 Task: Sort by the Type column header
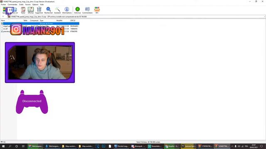[42, 20]
